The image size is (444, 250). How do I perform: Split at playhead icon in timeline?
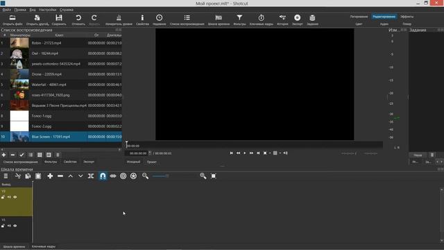(x=91, y=176)
